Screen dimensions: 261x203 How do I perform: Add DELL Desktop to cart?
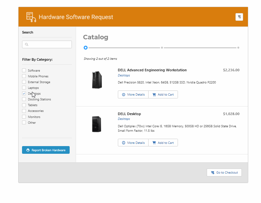click(x=163, y=143)
